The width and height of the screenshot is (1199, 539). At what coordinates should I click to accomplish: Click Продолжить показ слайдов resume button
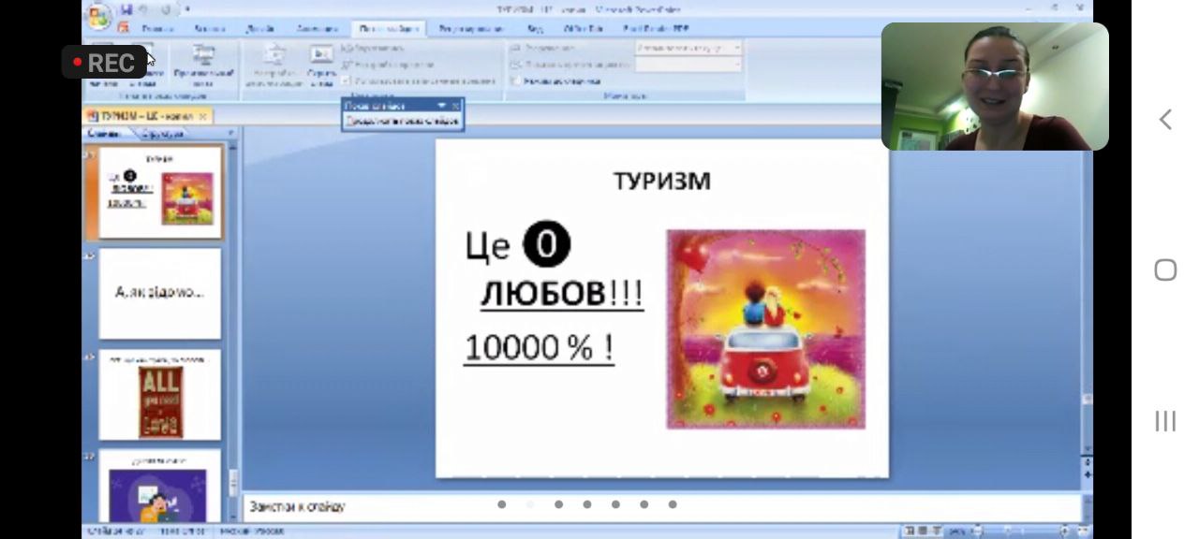(402, 121)
